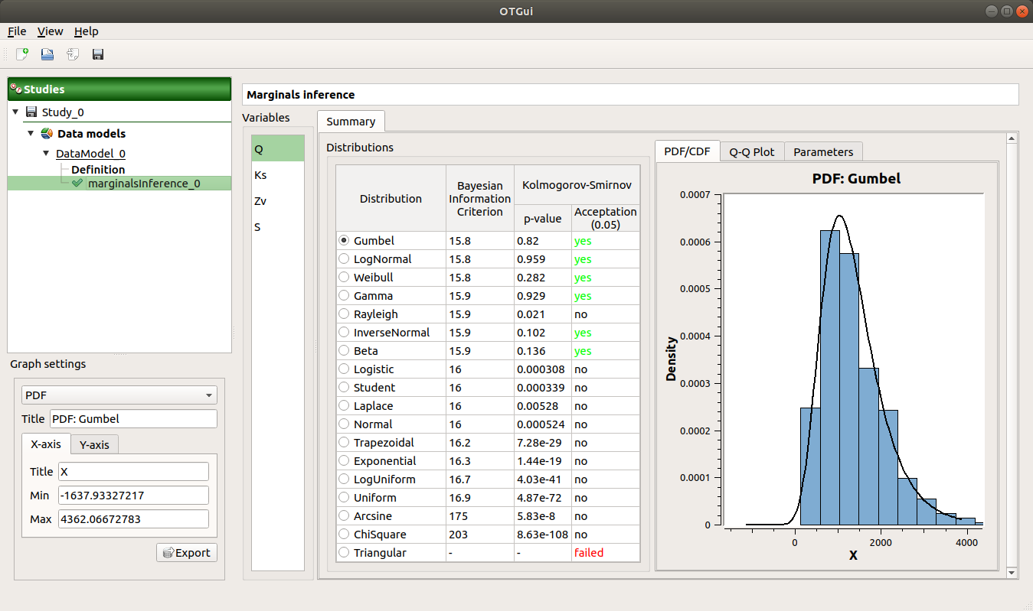Open DataModel_0 from the tree
This screenshot has height=611, width=1033.
pos(90,153)
